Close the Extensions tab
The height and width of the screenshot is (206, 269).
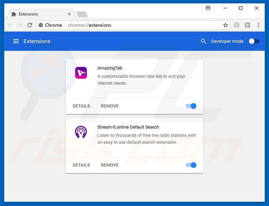tap(69, 14)
